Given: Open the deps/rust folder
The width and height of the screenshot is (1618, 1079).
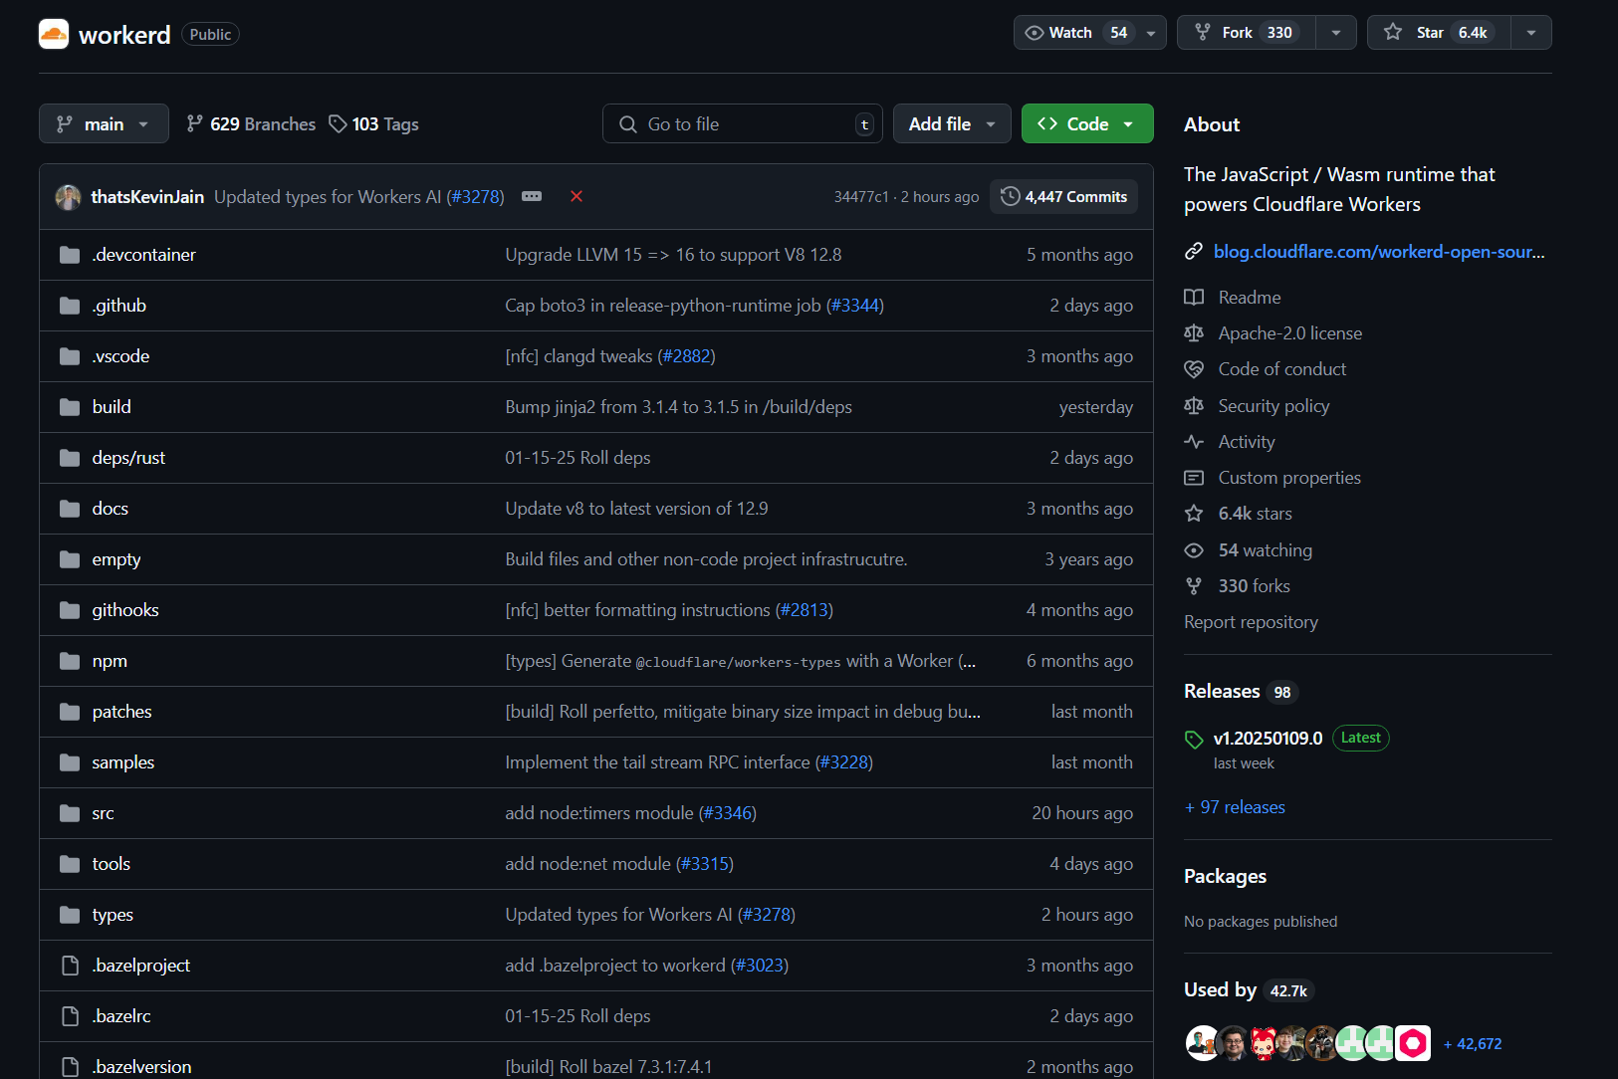Looking at the screenshot, I should pos(128,458).
